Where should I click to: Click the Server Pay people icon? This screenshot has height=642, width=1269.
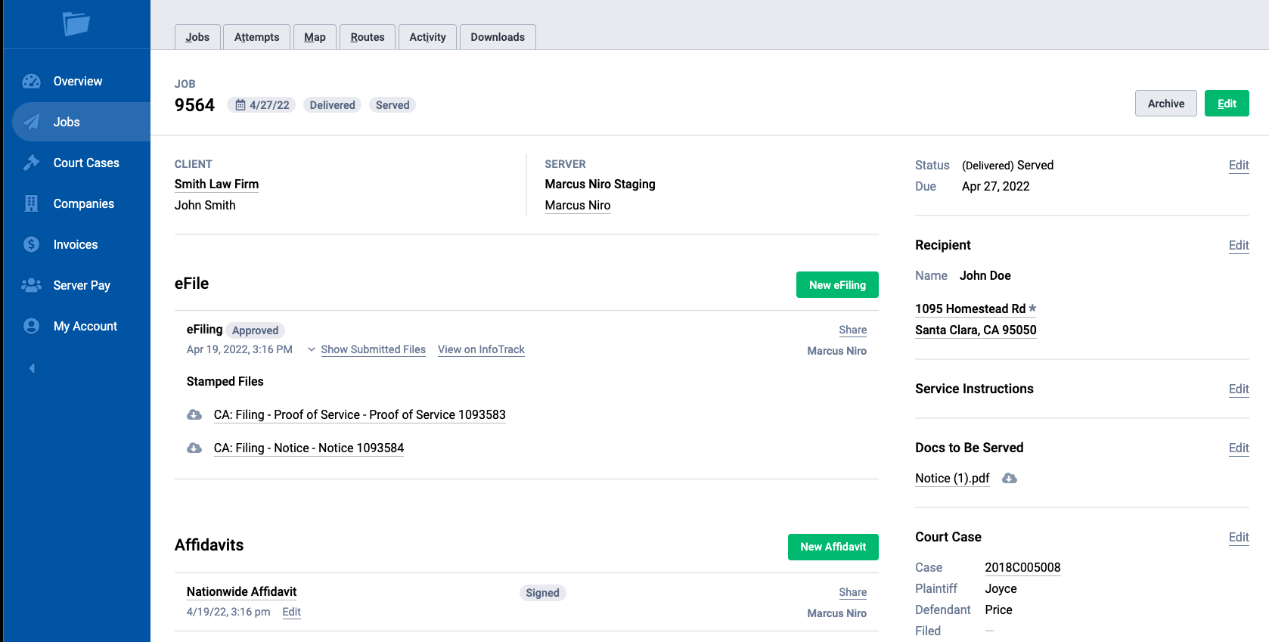point(31,285)
